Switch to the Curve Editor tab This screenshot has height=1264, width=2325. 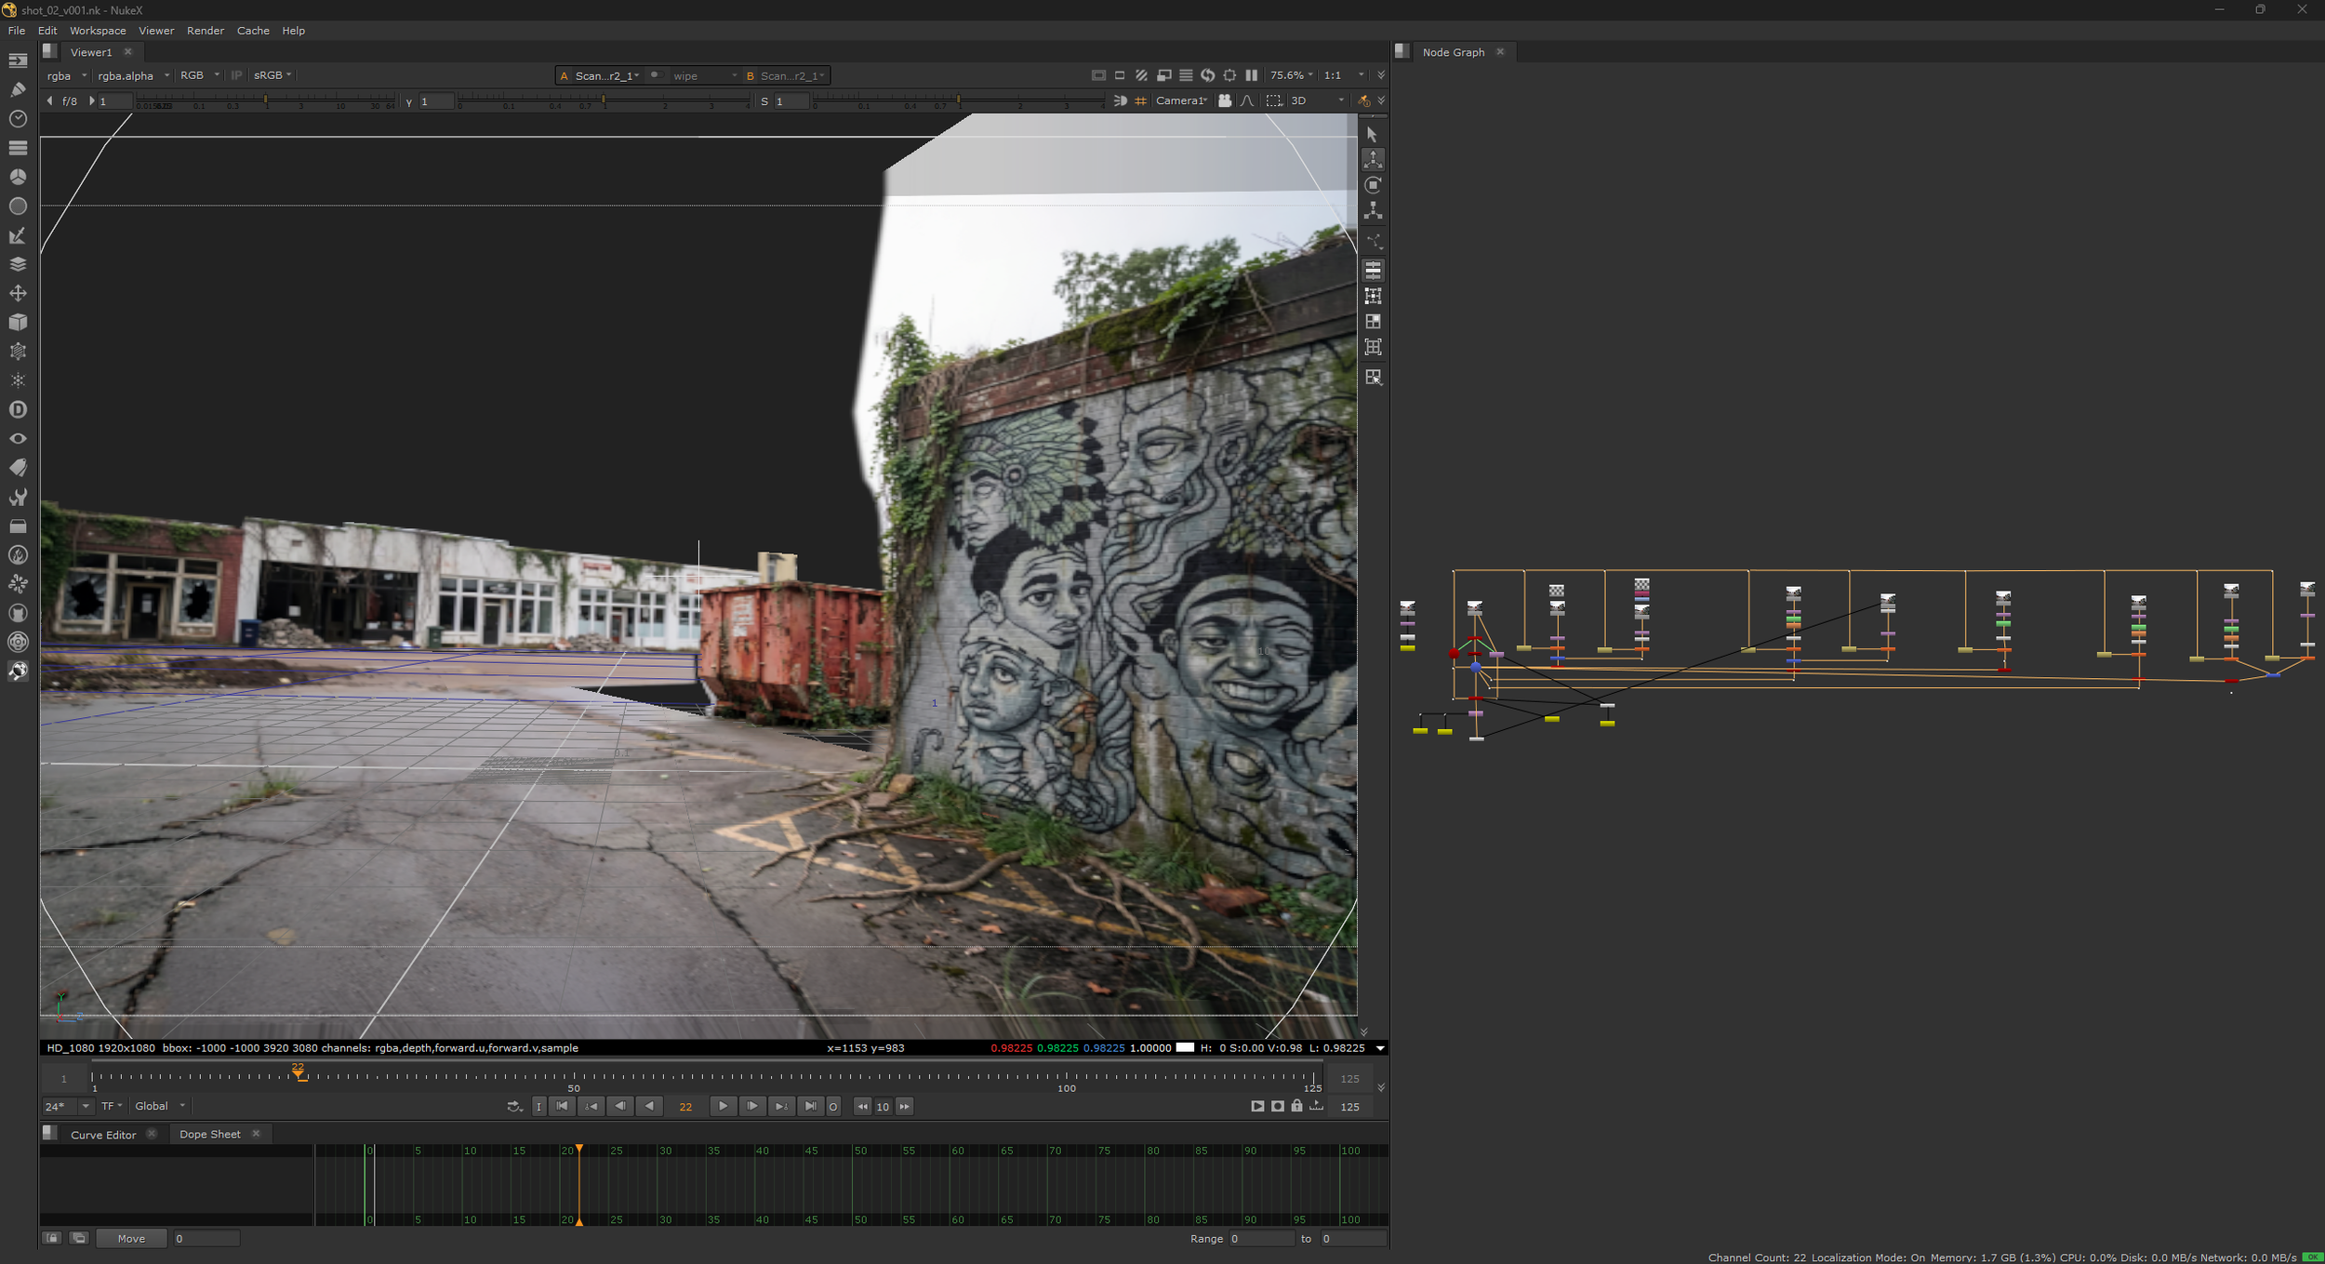[103, 1134]
